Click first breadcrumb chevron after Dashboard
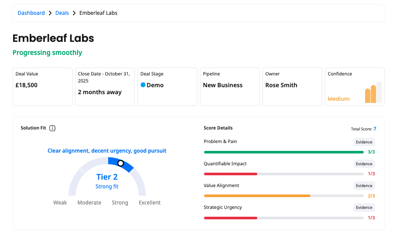 (x=50, y=13)
